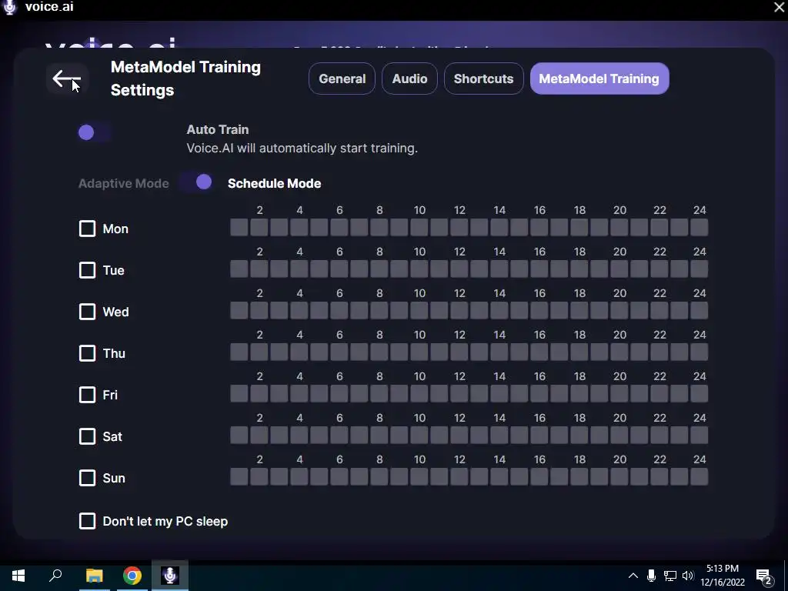Viewport: 788px width, 591px height.
Task: Open the network tray icon
Action: tap(670, 576)
